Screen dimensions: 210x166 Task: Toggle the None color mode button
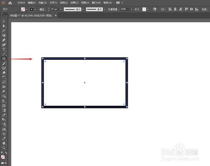pos(5,163)
